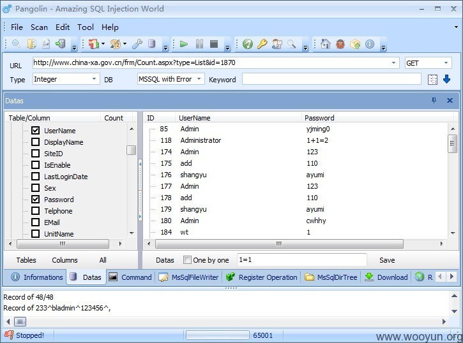Expand the playback toolbar overflow options

(227, 47)
